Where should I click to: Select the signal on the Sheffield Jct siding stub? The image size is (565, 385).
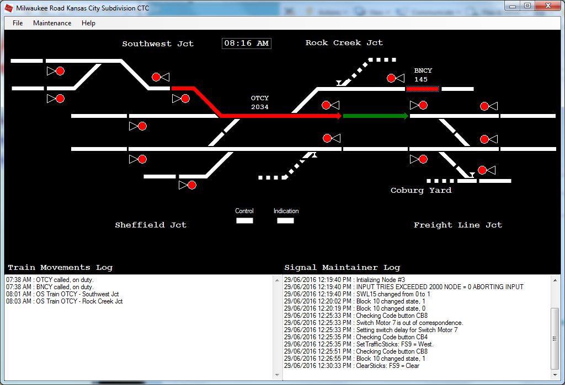point(188,185)
